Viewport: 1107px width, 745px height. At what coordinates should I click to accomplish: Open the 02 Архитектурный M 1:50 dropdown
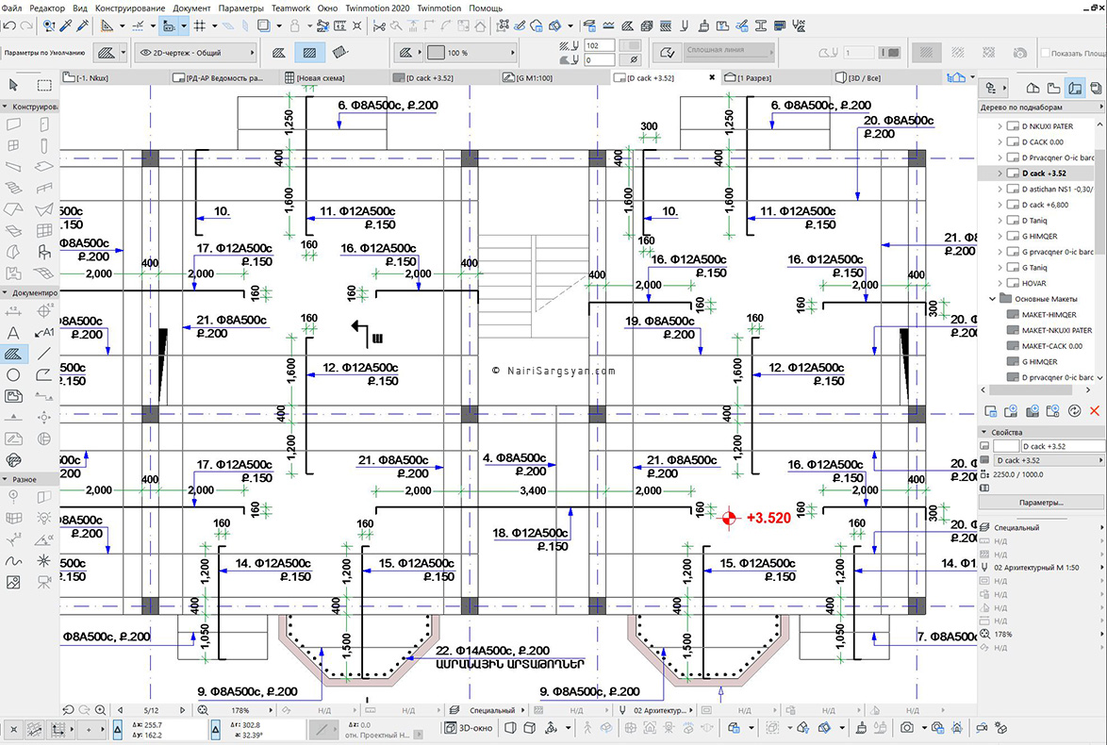1041,567
